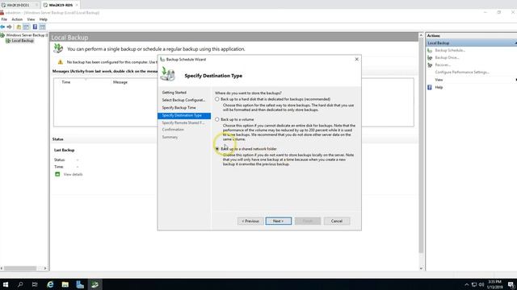Click Backup Once... action link

click(447, 57)
